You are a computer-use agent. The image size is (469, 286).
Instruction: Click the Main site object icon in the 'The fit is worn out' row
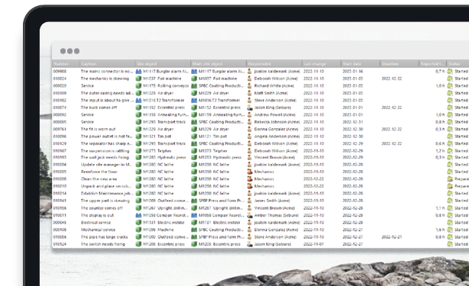[194, 129]
